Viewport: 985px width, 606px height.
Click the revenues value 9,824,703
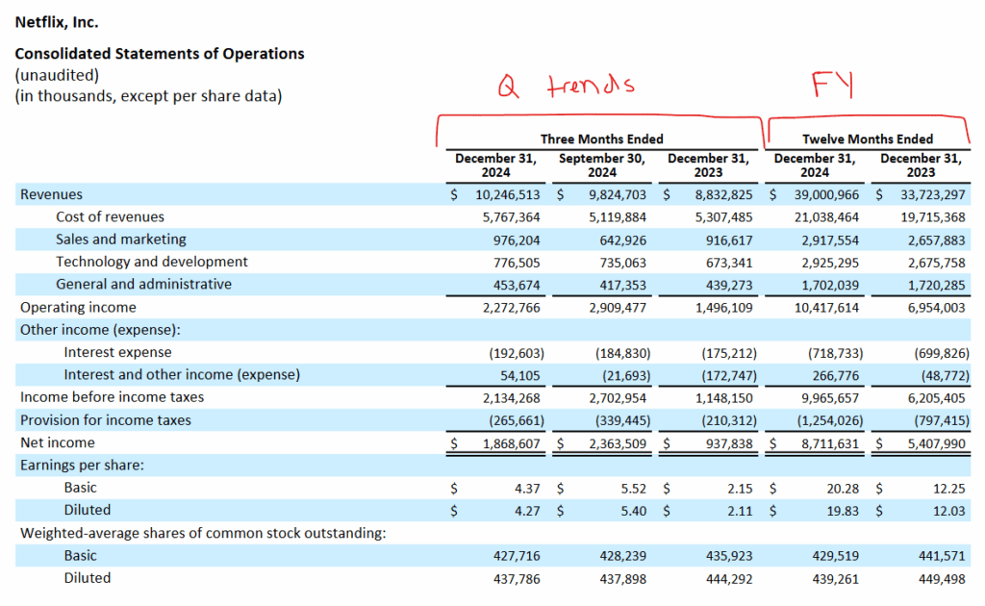(618, 195)
